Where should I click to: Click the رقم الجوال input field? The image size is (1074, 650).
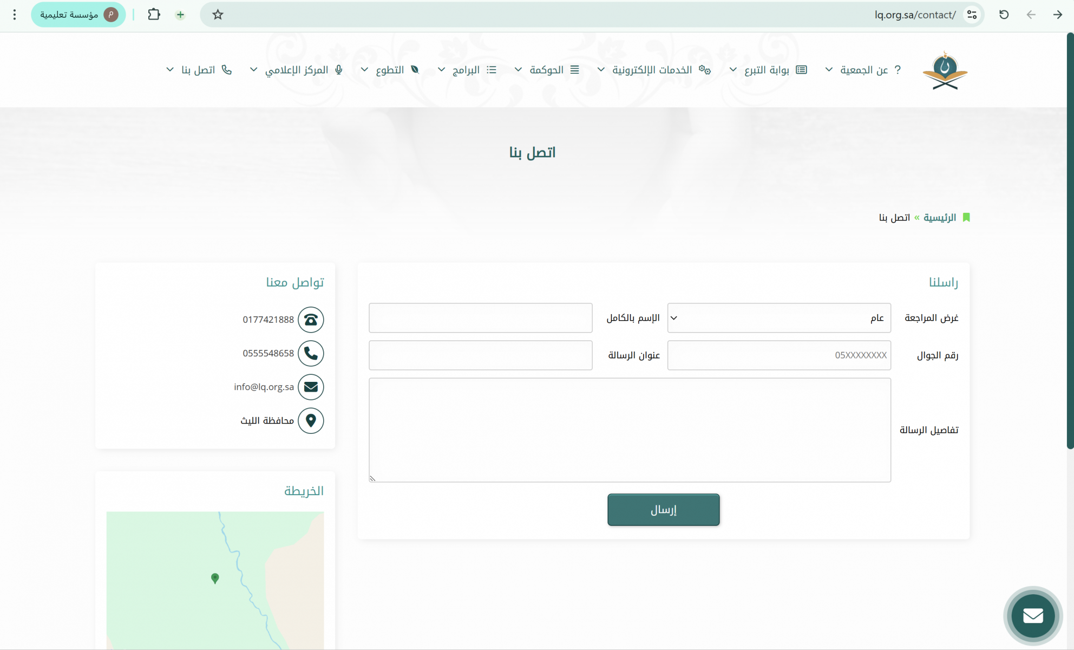pyautogui.click(x=778, y=355)
